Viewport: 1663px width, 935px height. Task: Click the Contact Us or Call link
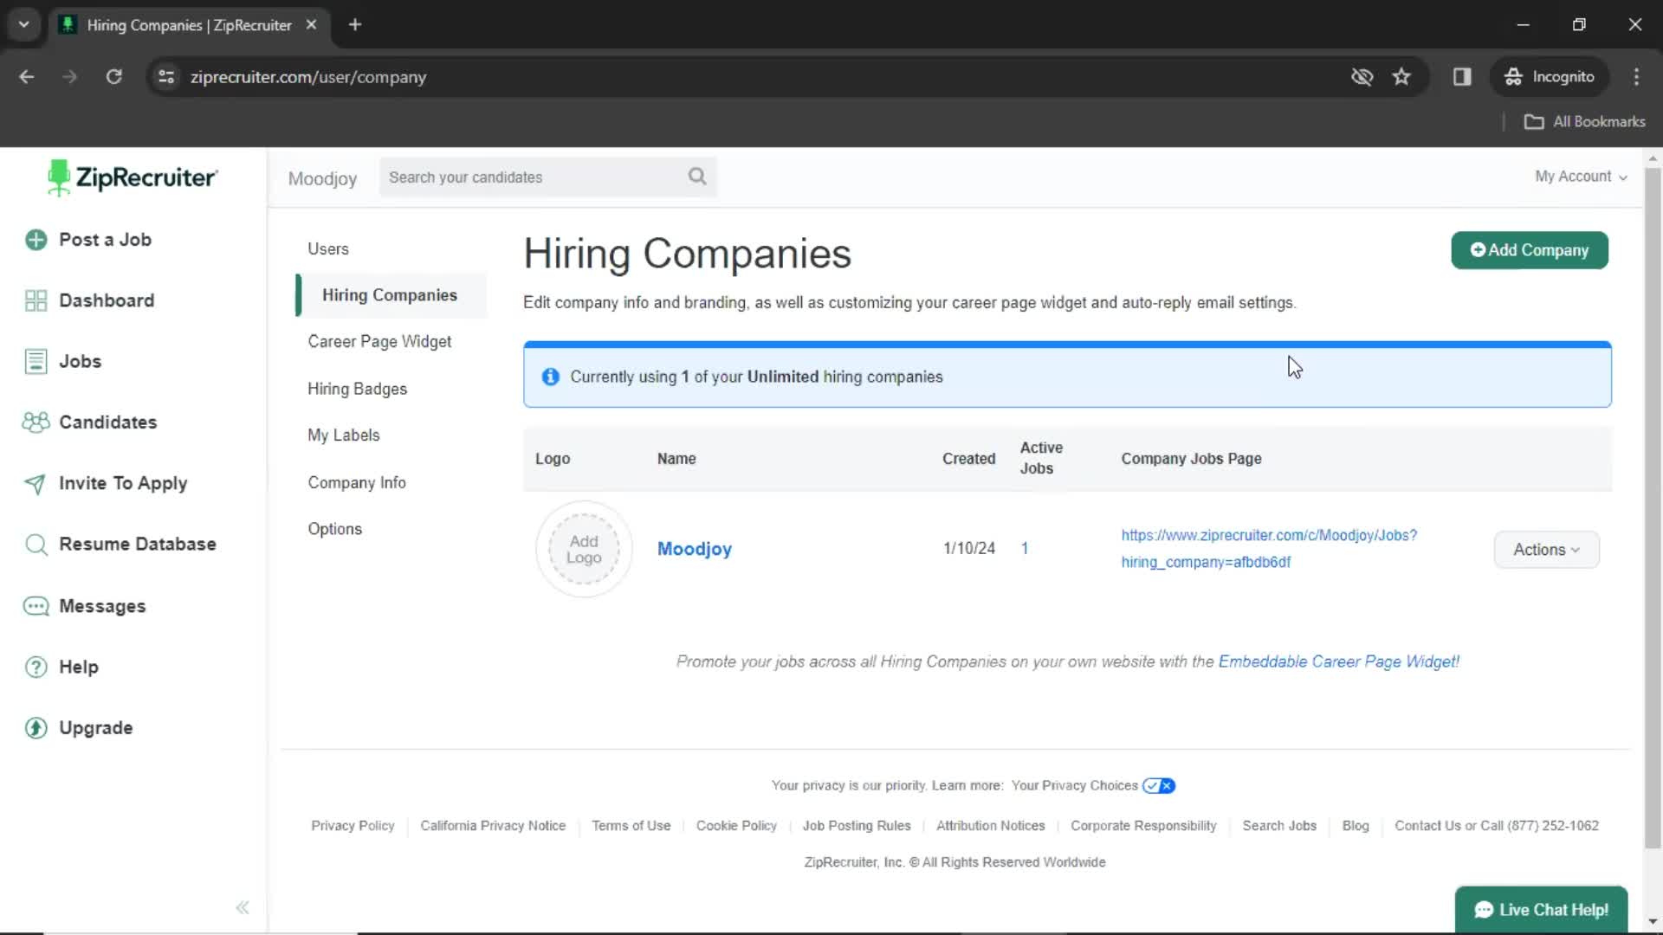click(x=1496, y=826)
